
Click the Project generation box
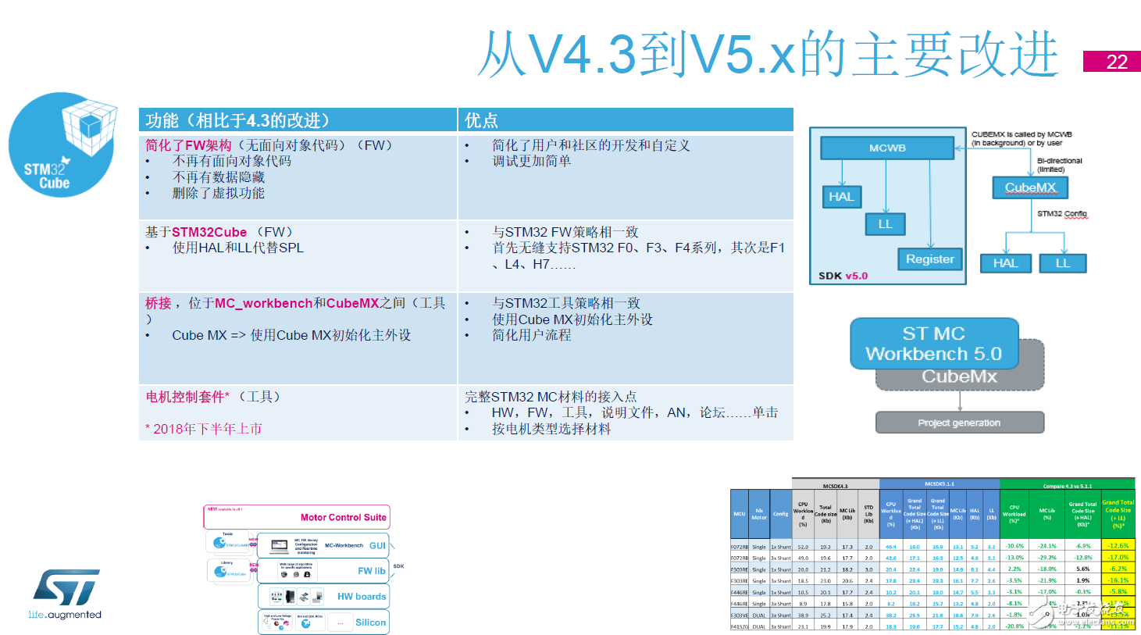pos(959,423)
